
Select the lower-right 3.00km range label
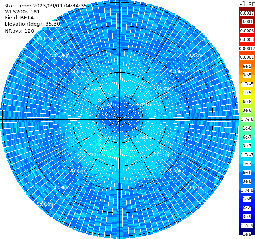coord(178,171)
